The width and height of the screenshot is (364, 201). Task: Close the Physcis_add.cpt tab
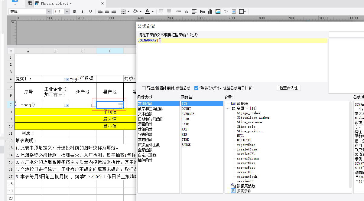click(x=102, y=3)
